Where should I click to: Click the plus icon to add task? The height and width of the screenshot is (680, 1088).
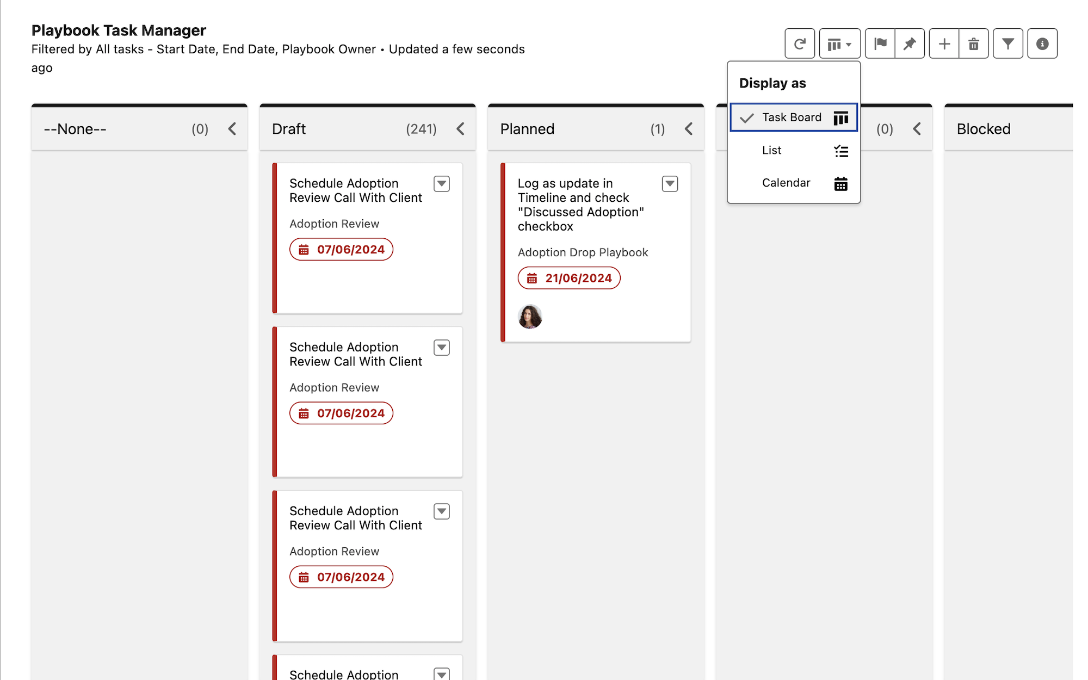click(x=944, y=44)
